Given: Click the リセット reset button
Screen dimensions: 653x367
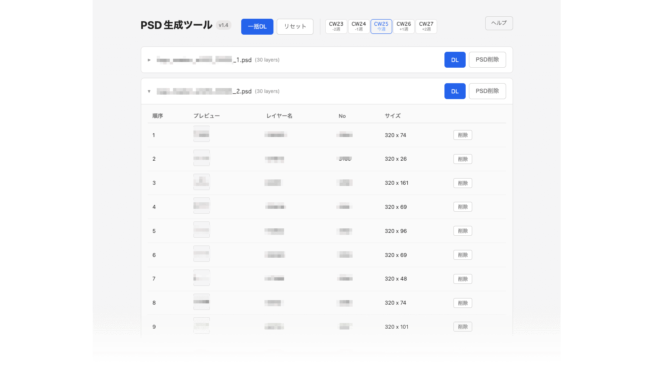Looking at the screenshot, I should coord(295,27).
